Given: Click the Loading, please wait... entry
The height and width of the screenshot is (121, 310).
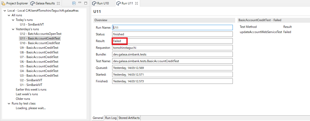Looking at the screenshot, I should [31, 108].
